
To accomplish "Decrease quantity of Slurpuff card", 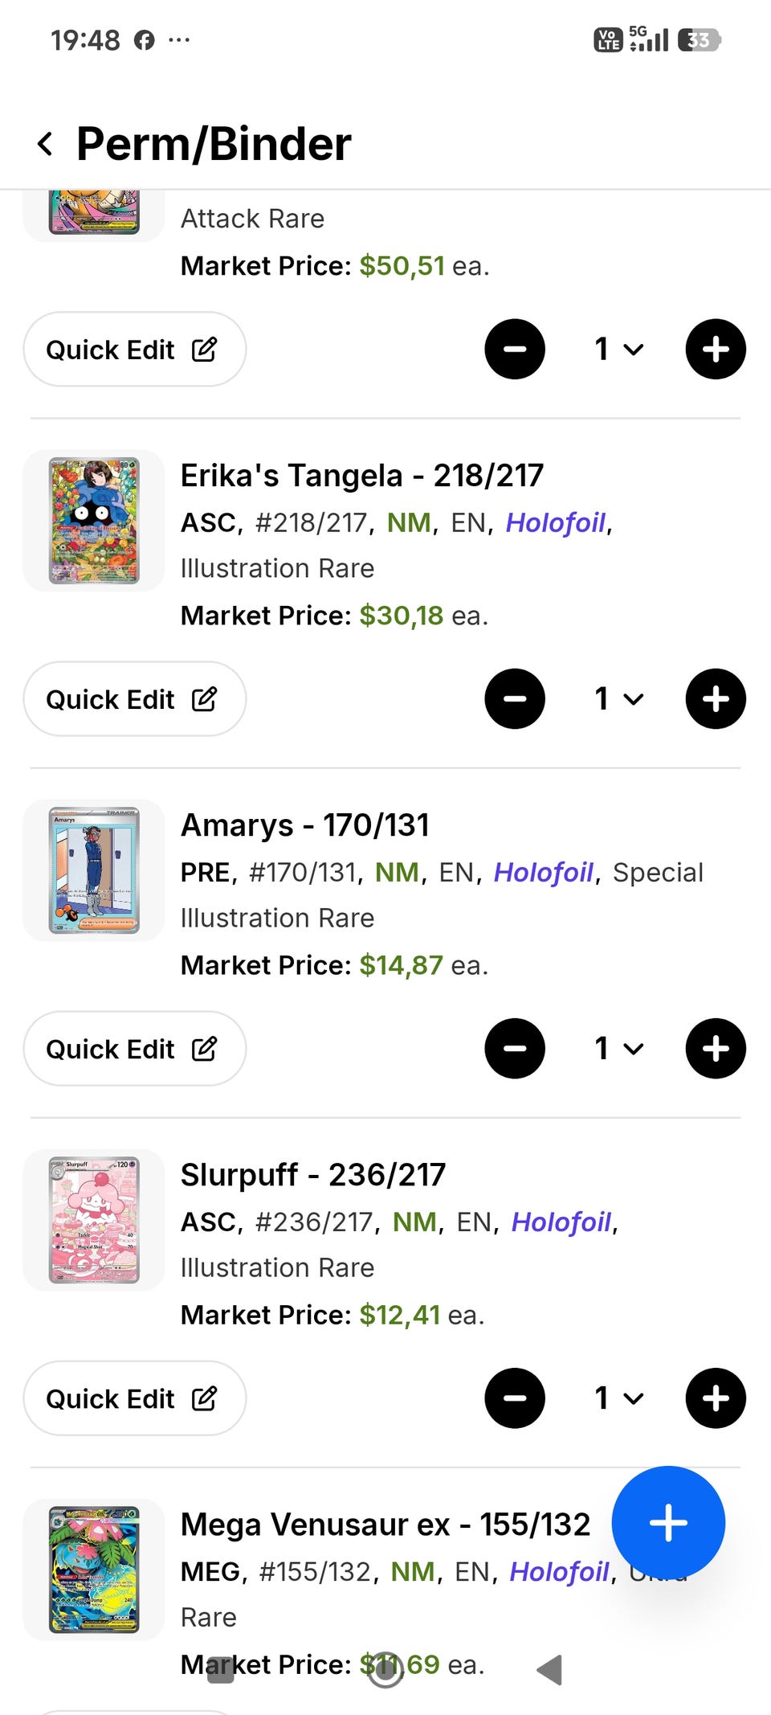I will 515,1398.
